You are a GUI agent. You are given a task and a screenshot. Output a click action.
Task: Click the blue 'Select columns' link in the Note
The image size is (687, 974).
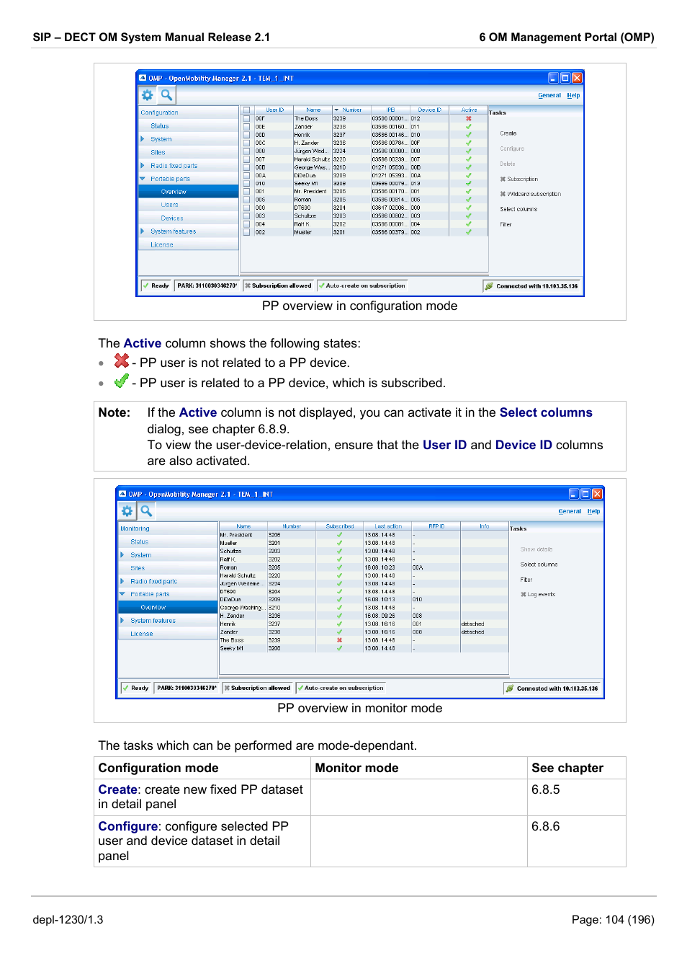(x=546, y=412)
